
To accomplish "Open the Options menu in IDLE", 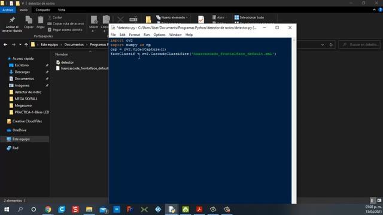I will tap(160, 35).
